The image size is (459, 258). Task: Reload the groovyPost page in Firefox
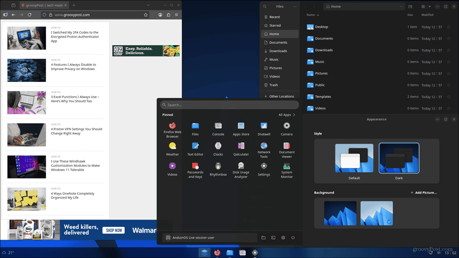pos(30,15)
